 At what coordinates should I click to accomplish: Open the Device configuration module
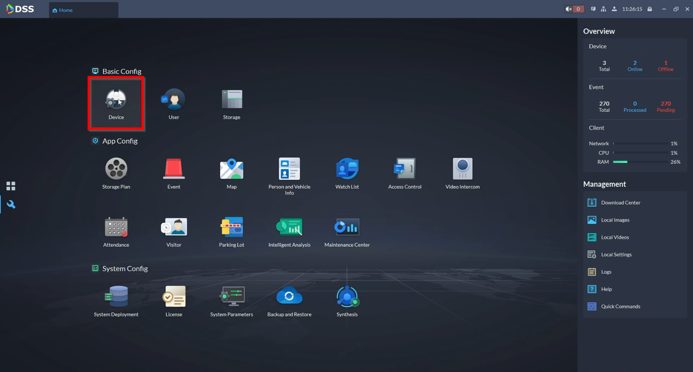pyautogui.click(x=116, y=103)
